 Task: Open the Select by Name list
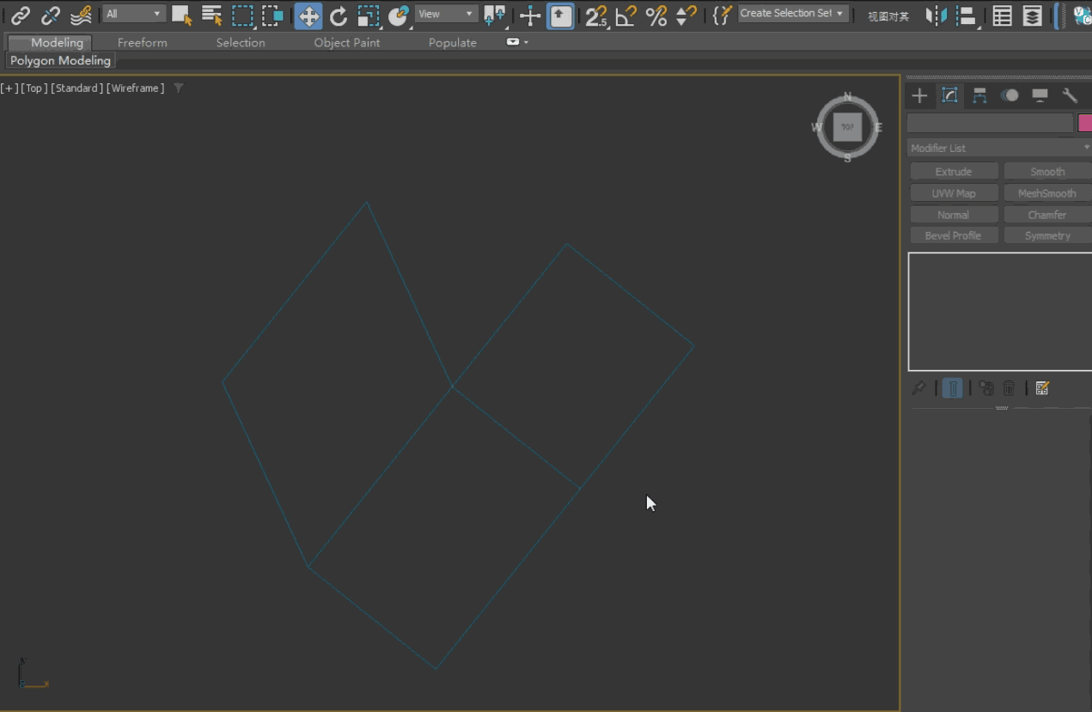[211, 15]
